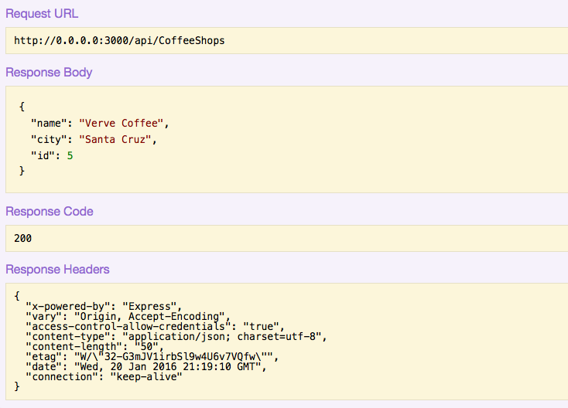Click the "id": 5 line

click(x=52, y=156)
